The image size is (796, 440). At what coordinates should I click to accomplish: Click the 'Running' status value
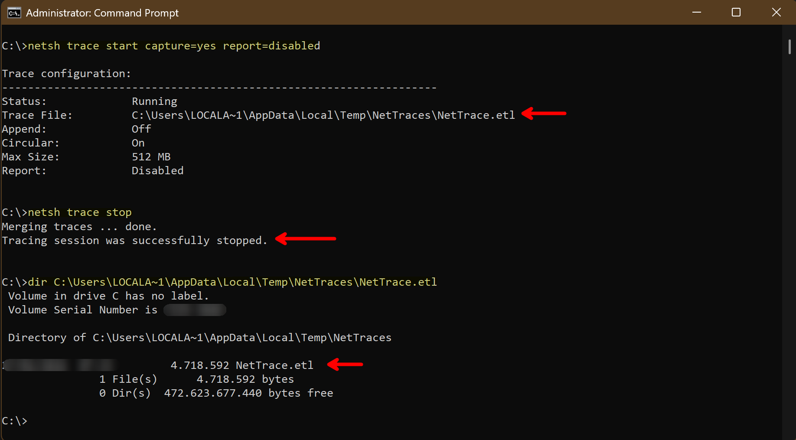pyautogui.click(x=154, y=101)
